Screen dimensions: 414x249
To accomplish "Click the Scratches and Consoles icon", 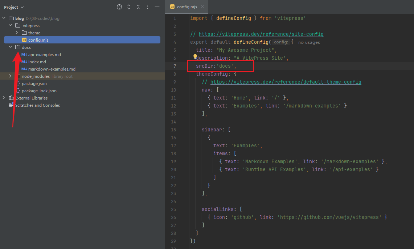I will tap(11, 105).
